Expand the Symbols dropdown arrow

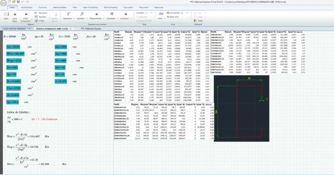[x=87, y=19]
